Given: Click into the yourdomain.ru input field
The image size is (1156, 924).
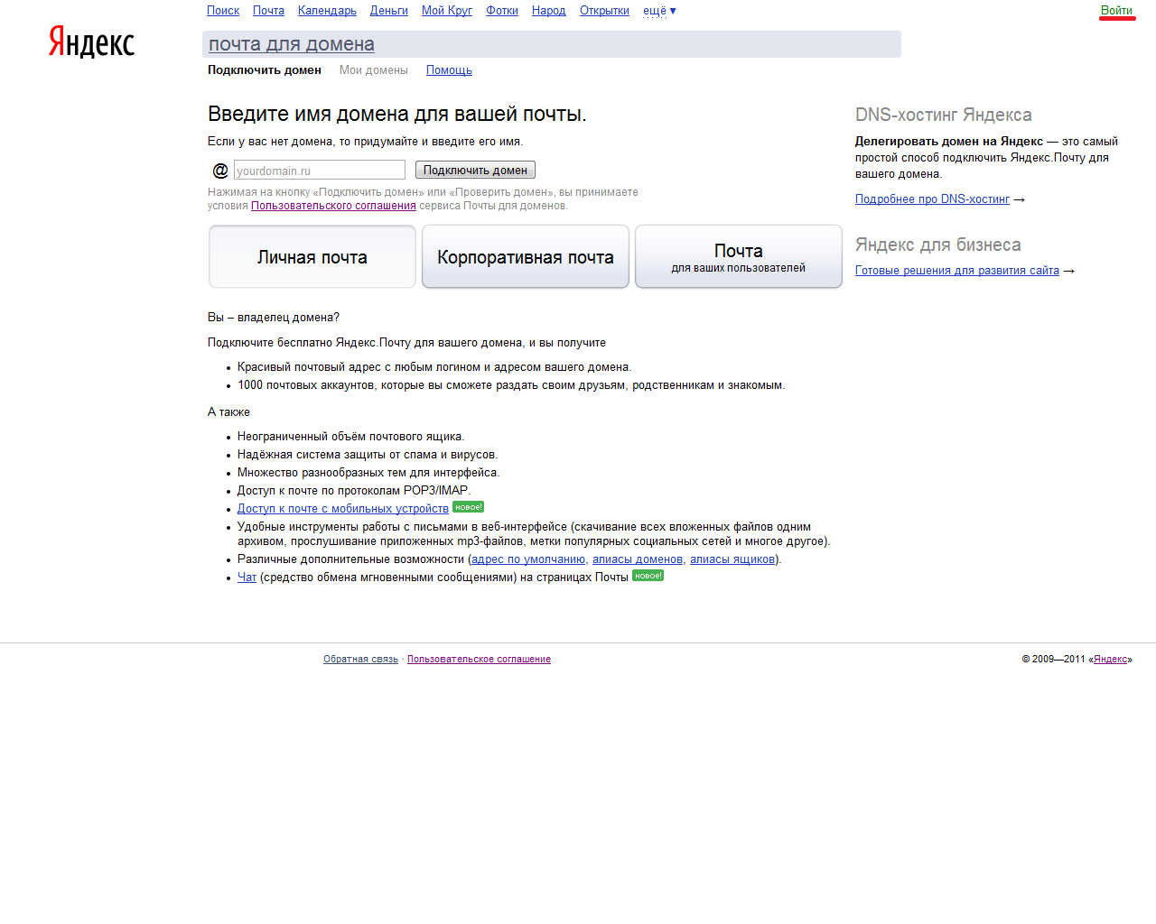Looking at the screenshot, I should pos(319,171).
